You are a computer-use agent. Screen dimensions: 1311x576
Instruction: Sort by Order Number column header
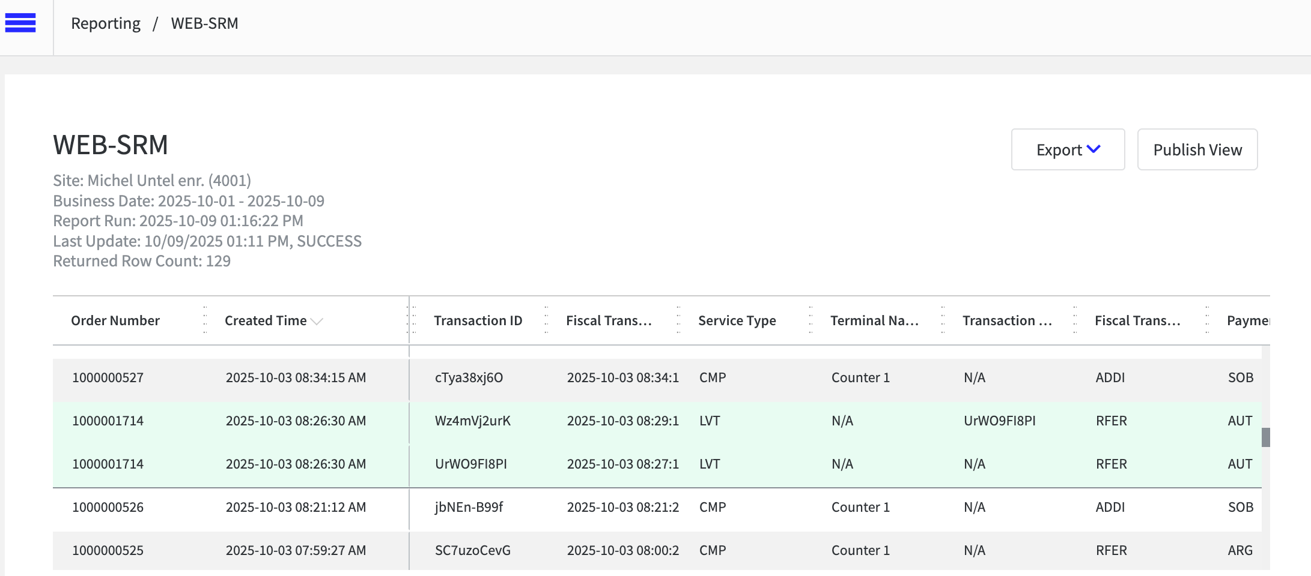coord(115,320)
